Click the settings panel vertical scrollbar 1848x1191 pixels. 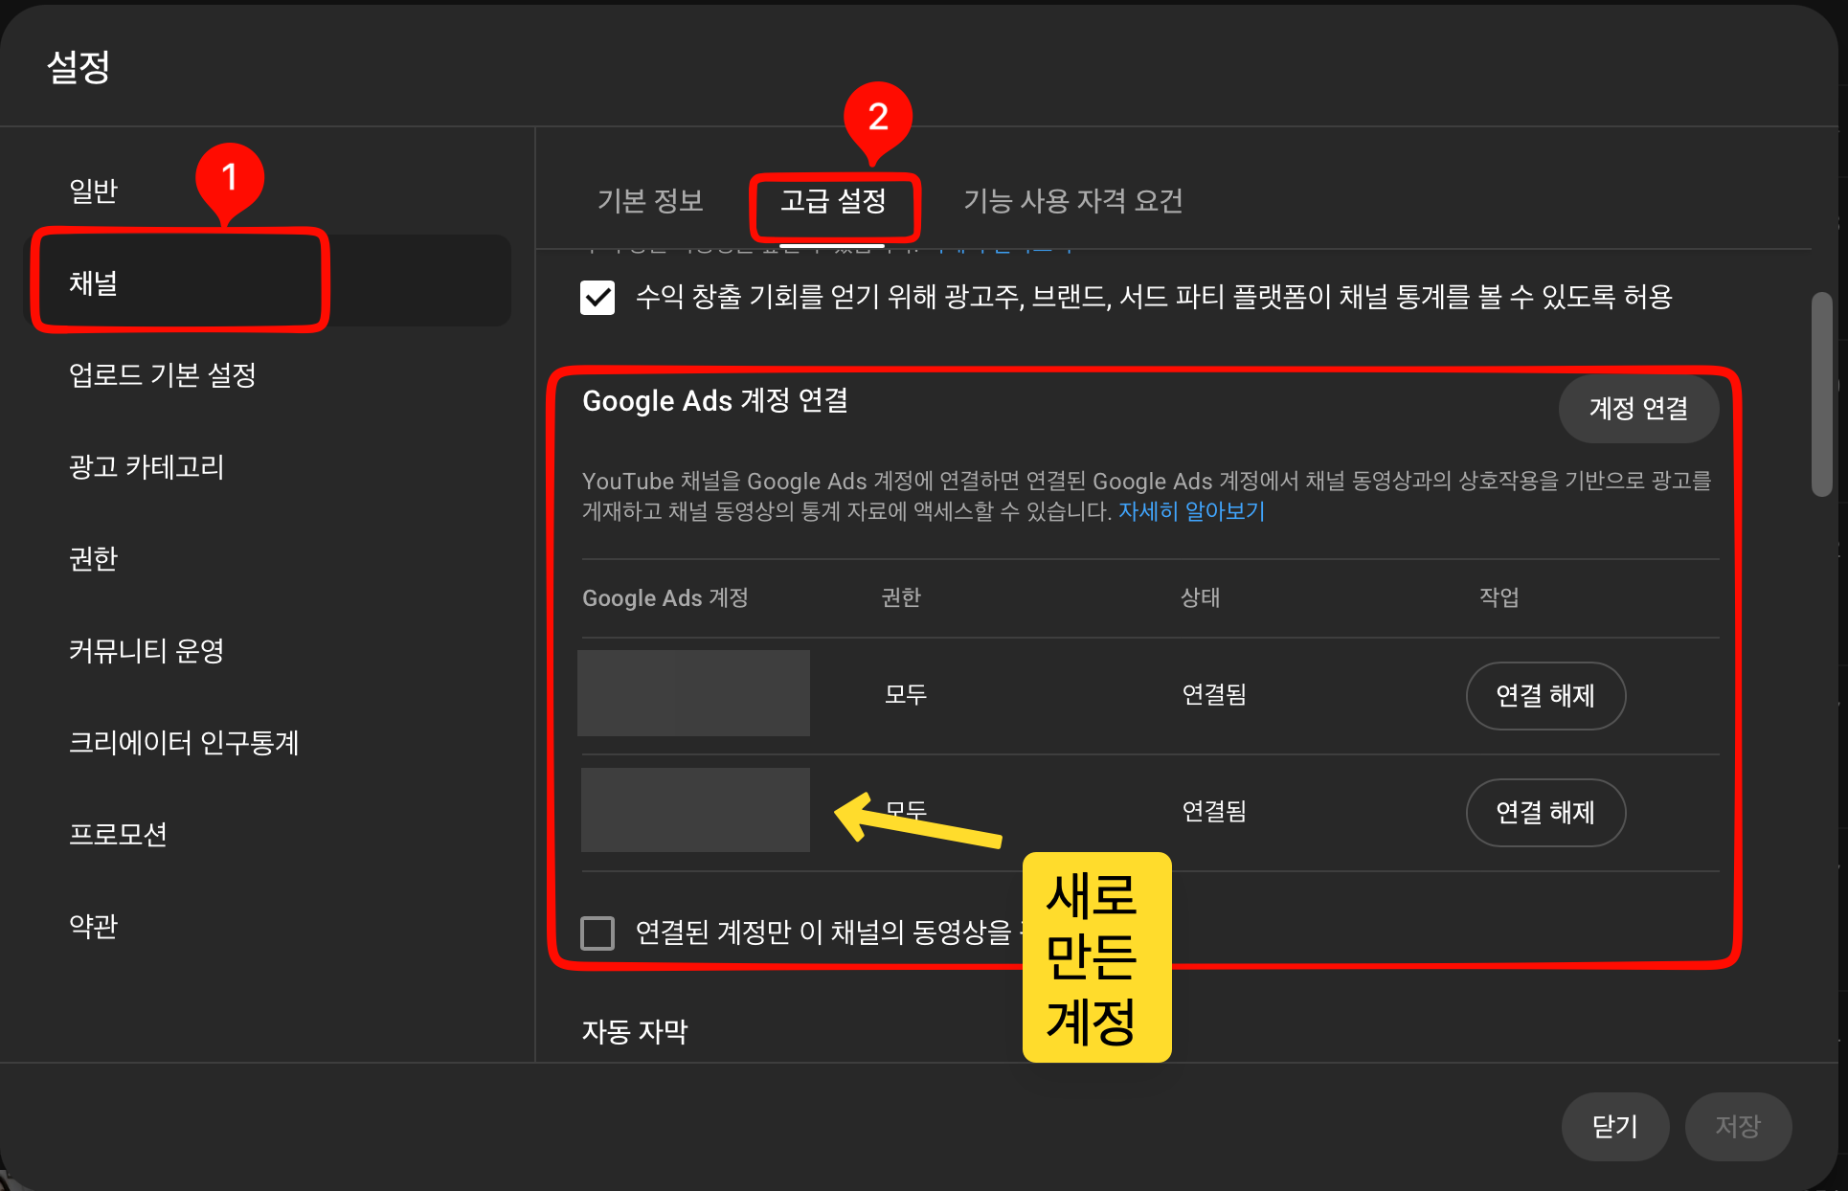(1820, 394)
